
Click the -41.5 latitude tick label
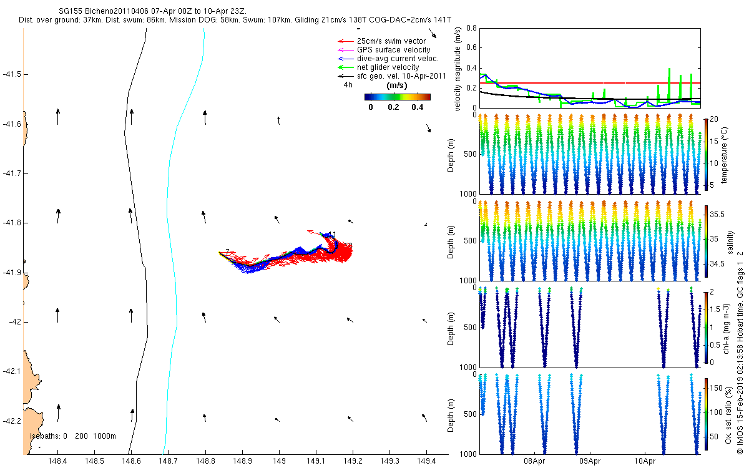(11, 74)
